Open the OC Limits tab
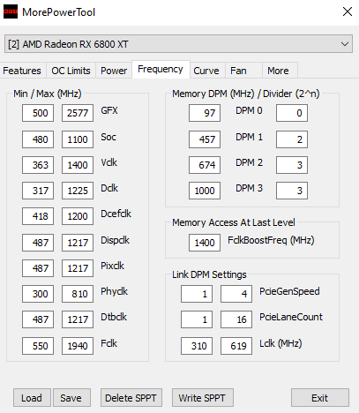This screenshot has height=413, width=359. (71, 71)
